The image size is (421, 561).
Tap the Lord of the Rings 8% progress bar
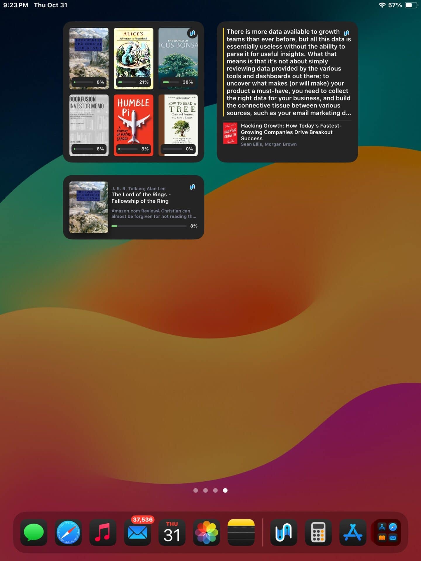[x=149, y=226]
